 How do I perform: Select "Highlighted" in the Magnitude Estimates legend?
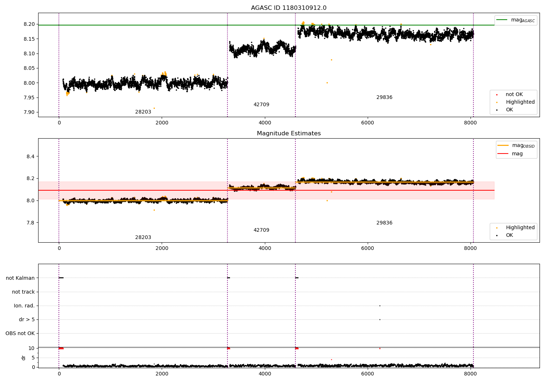(x=520, y=228)
